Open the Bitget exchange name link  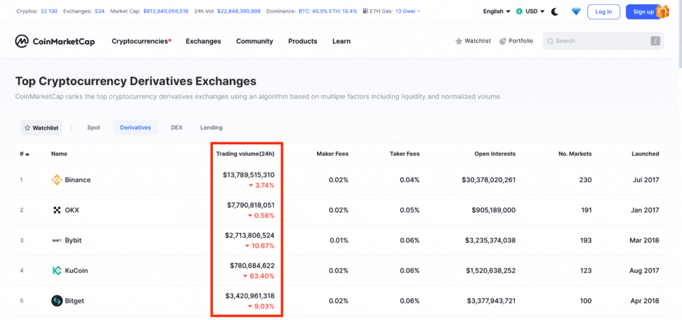[75, 301]
